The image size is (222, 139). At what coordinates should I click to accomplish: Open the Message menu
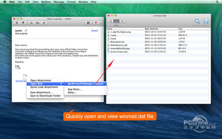click(59, 2)
